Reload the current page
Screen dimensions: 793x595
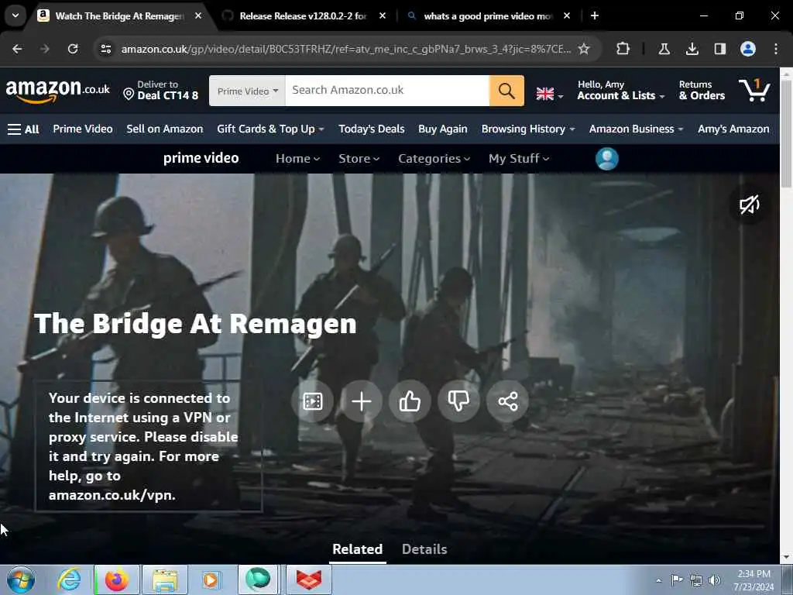73,49
